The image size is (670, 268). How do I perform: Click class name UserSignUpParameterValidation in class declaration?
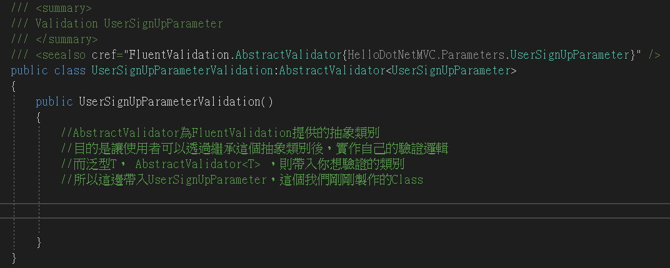coord(182,71)
